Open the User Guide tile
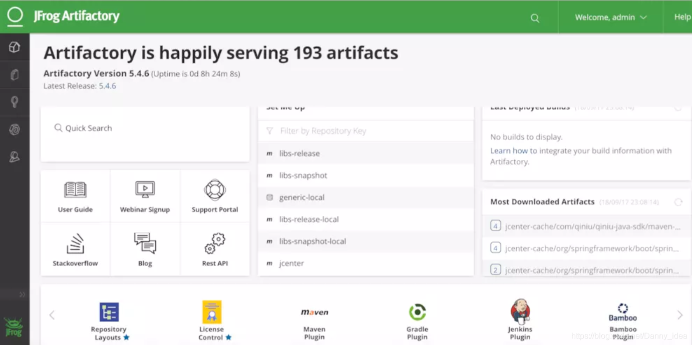Screen dimensions: 692x345 point(75,196)
